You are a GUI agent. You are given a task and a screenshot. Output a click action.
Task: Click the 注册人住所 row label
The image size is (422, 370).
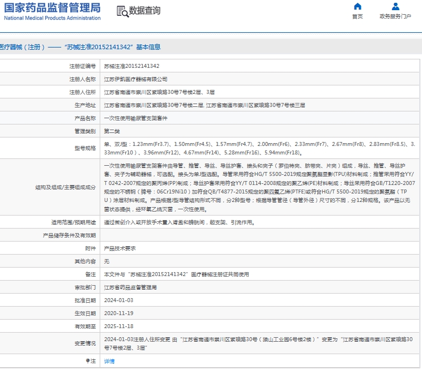click(x=82, y=92)
